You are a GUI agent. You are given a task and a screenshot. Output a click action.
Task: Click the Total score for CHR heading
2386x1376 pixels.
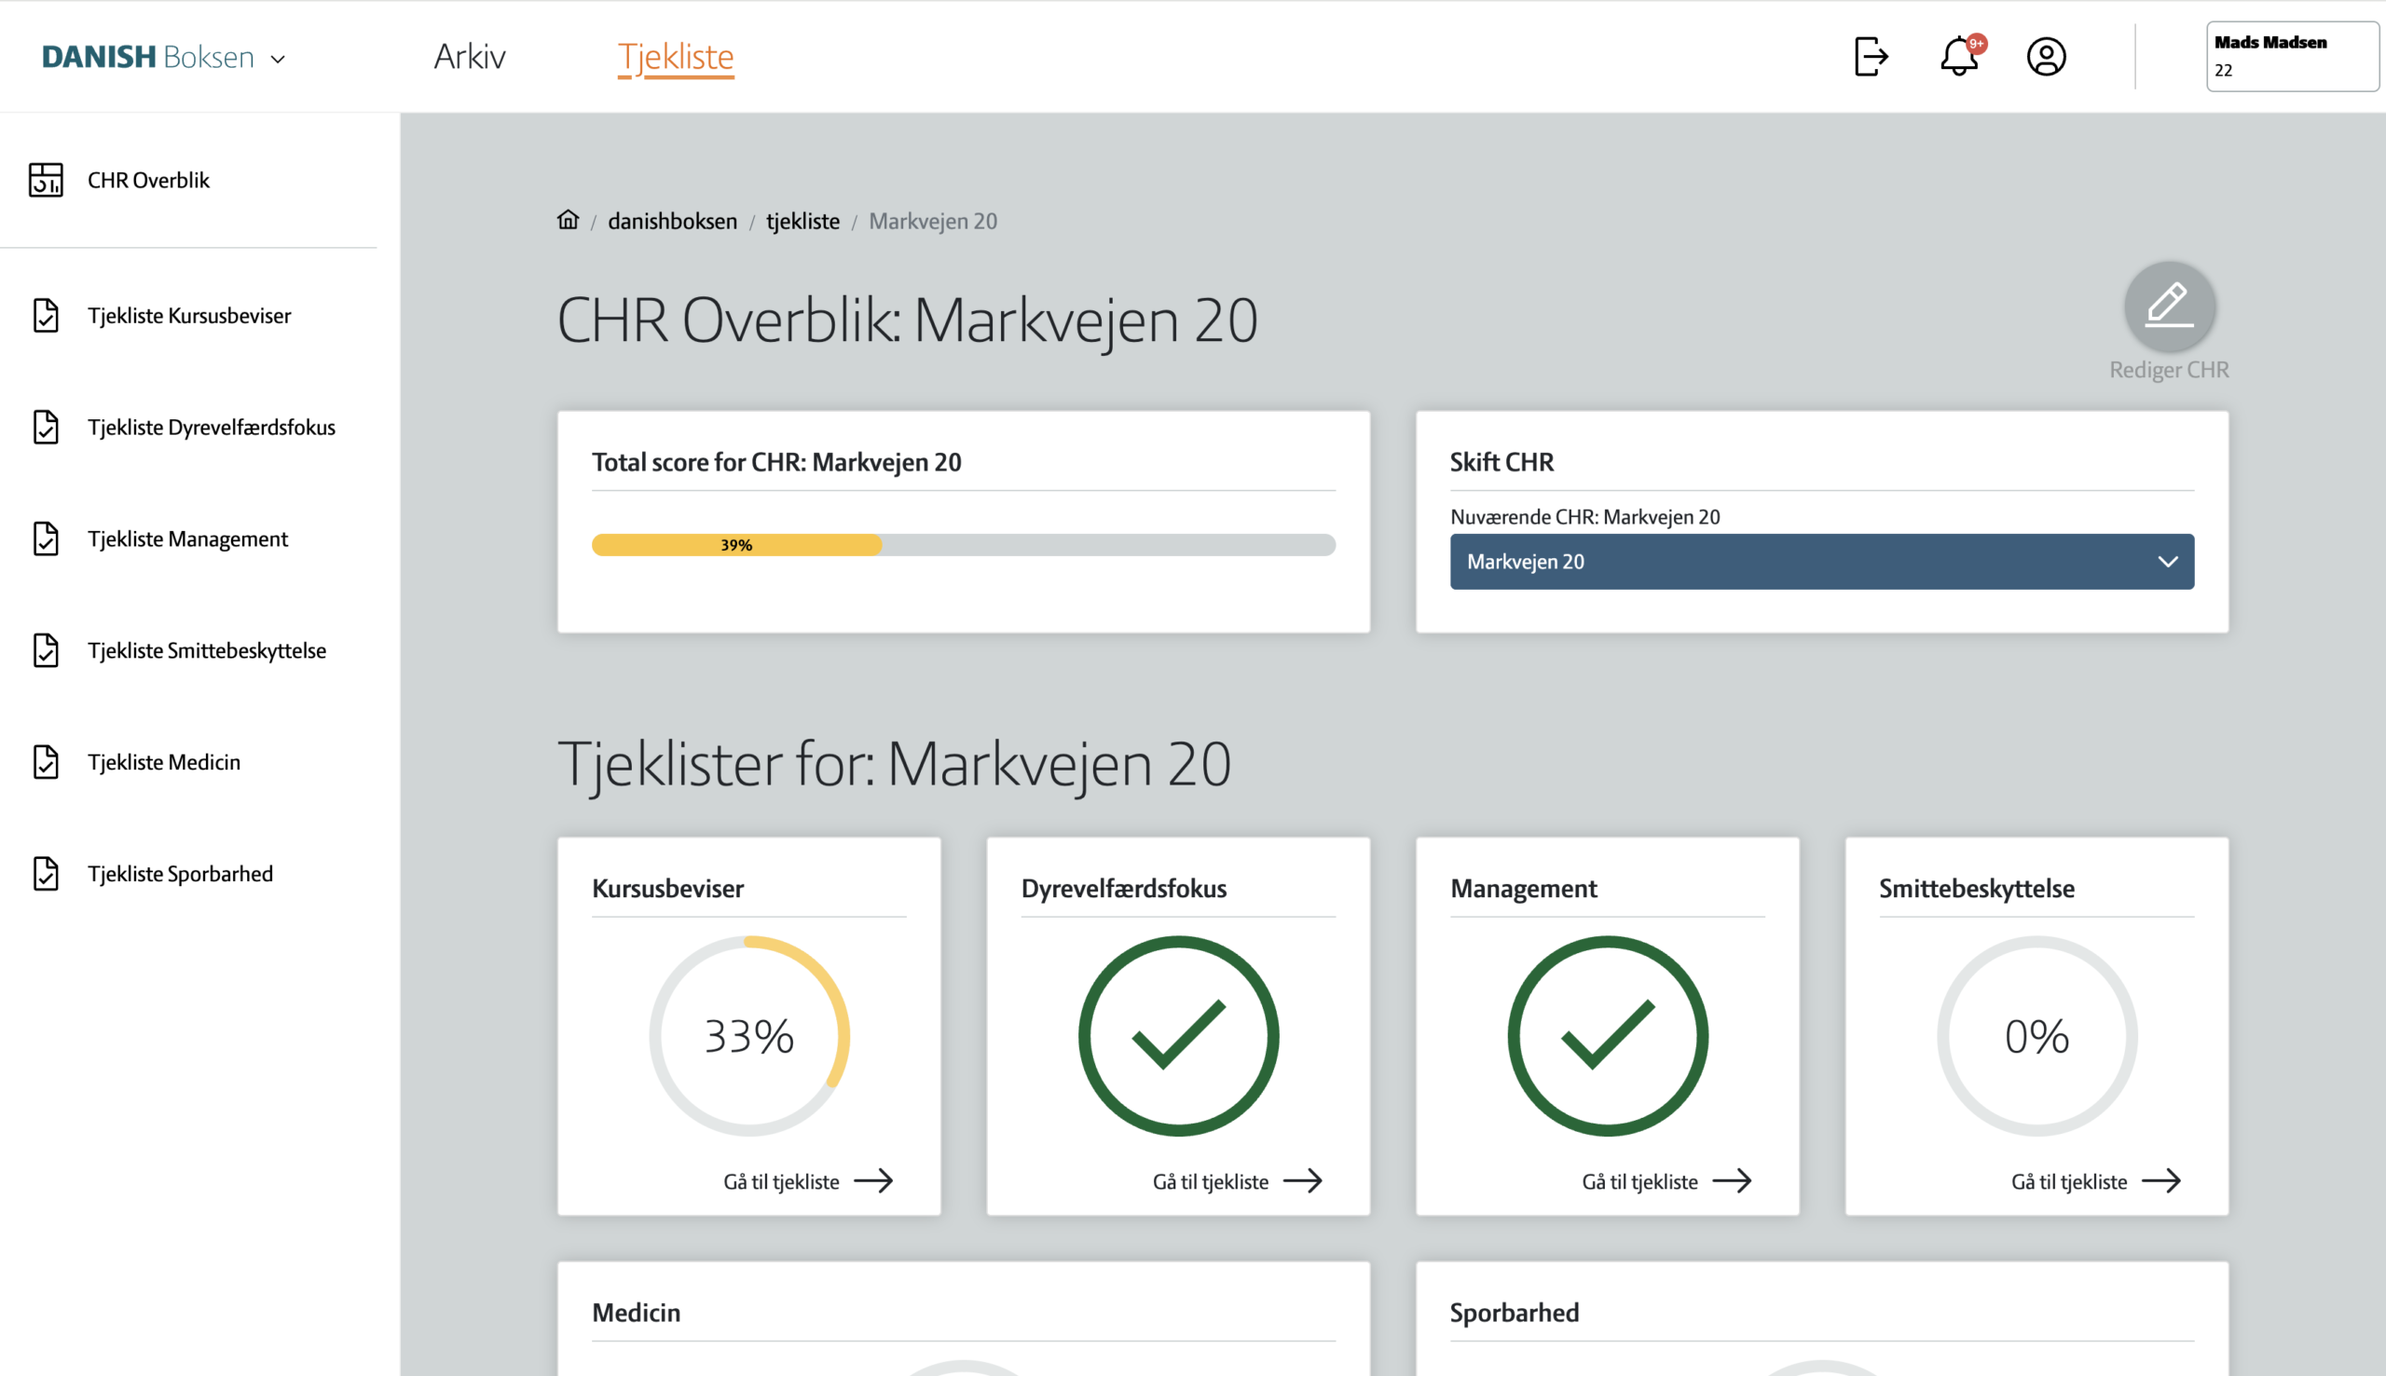776,461
